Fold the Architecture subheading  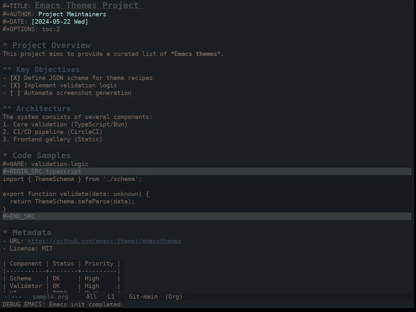pos(7,109)
